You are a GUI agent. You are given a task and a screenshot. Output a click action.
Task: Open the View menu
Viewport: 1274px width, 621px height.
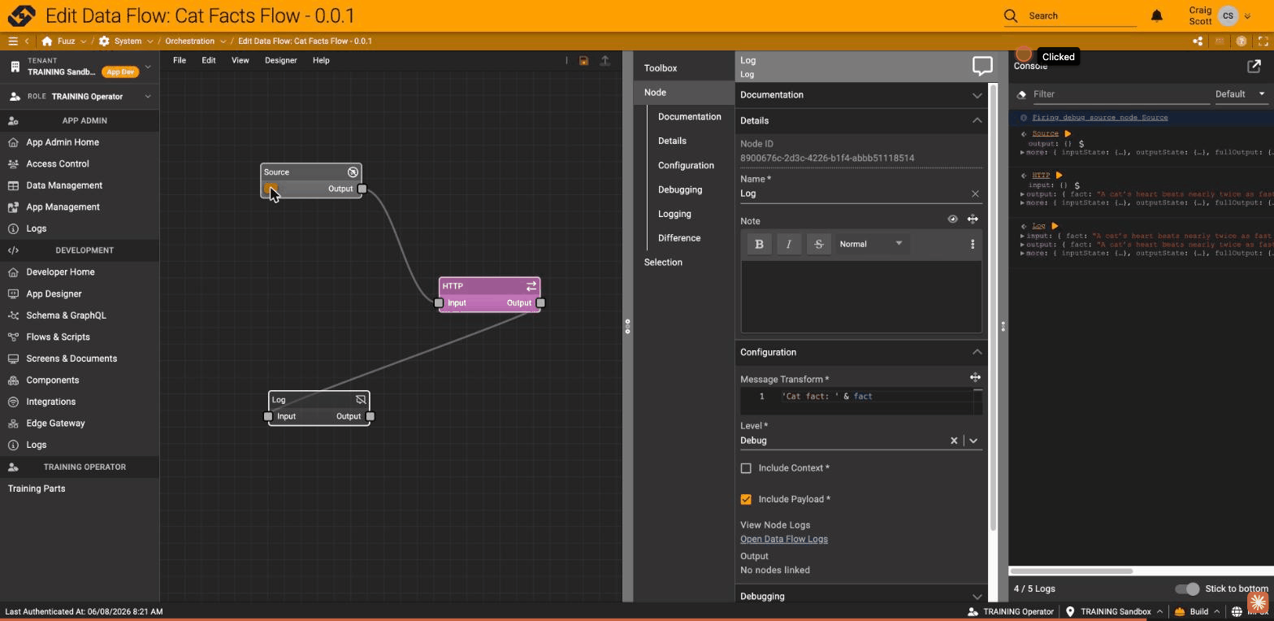pos(240,60)
